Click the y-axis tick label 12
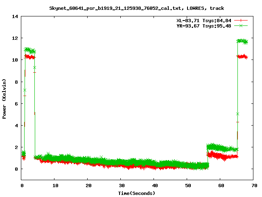The image size is (262, 197). (15, 38)
